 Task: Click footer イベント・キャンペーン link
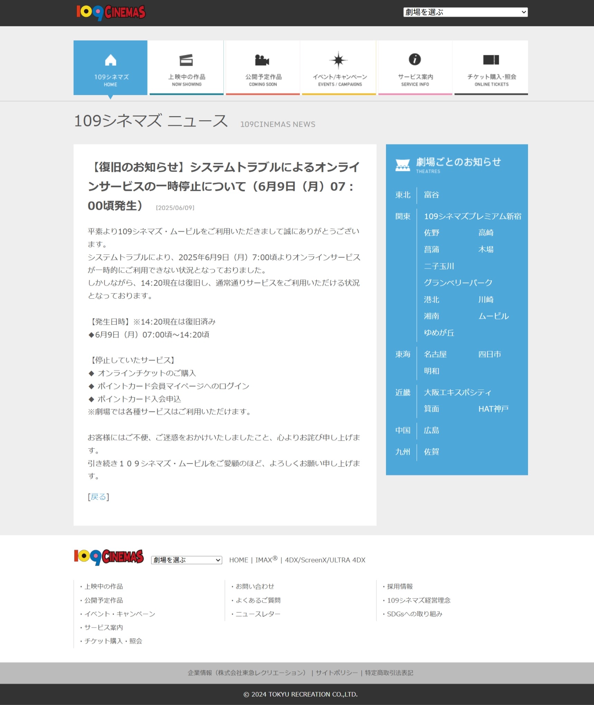(120, 614)
